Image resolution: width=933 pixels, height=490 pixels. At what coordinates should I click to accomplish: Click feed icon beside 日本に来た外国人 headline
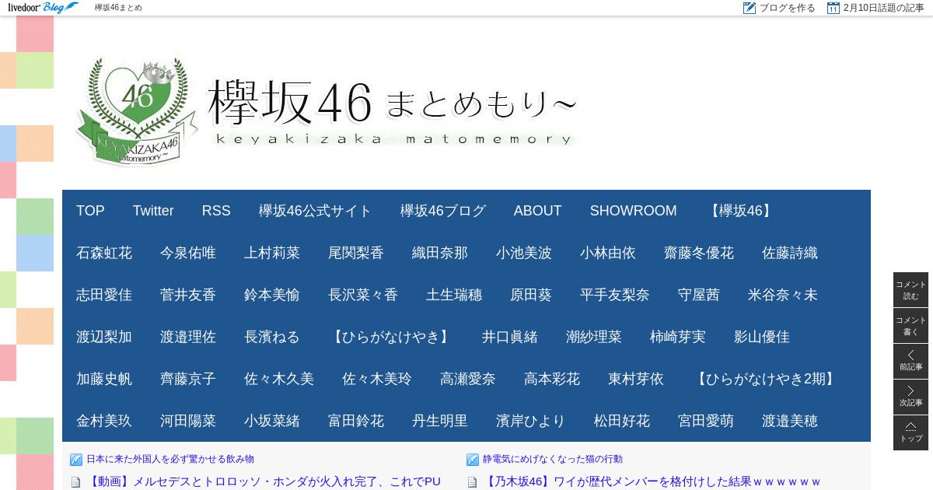point(76,460)
